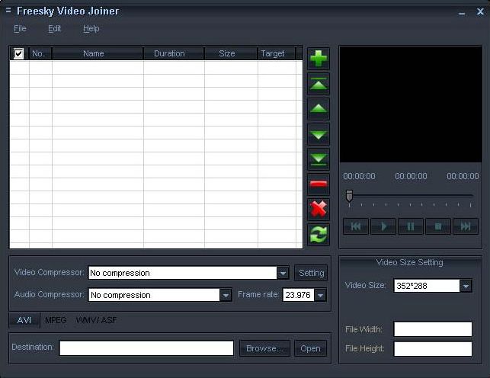
Task: Skip to next track in preview player
Action: 466,226
